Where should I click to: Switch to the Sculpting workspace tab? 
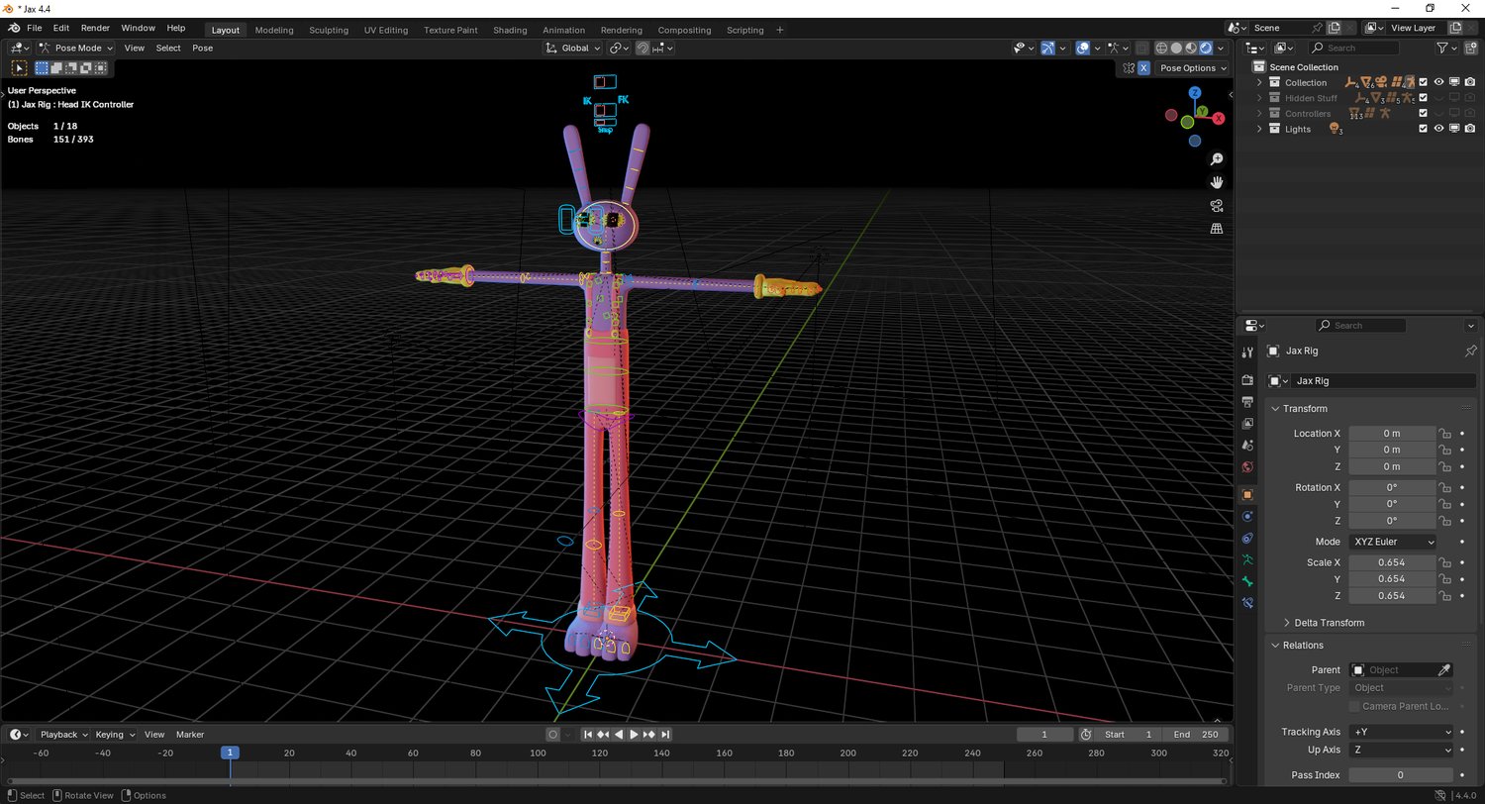coord(329,30)
